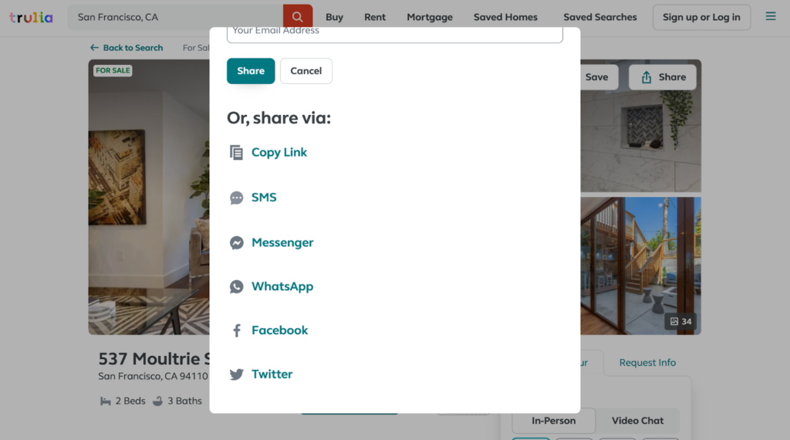Viewport: 790px width, 440px height.
Task: Share listing via SMS
Action: click(264, 197)
